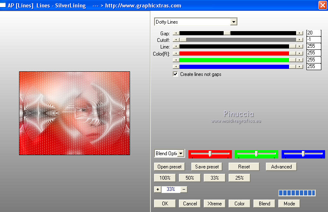Click the Line value field showing 255
This screenshot has width=328, height=212.
(x=314, y=46)
